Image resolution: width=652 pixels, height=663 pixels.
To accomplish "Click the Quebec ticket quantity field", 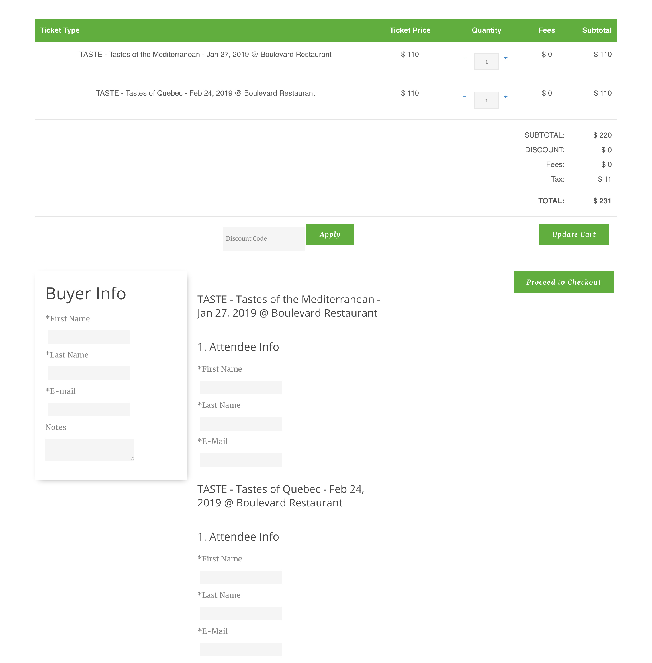I will pyautogui.click(x=486, y=100).
